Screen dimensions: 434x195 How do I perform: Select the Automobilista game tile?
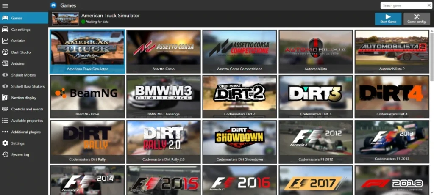[x=316, y=51]
